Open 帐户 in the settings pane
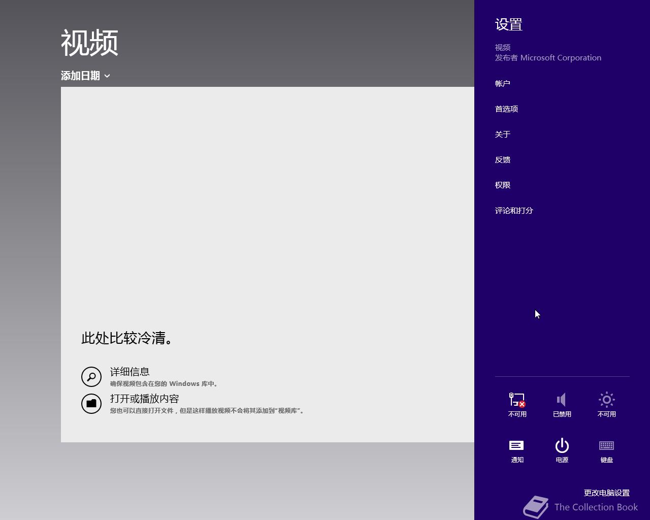 coord(503,83)
